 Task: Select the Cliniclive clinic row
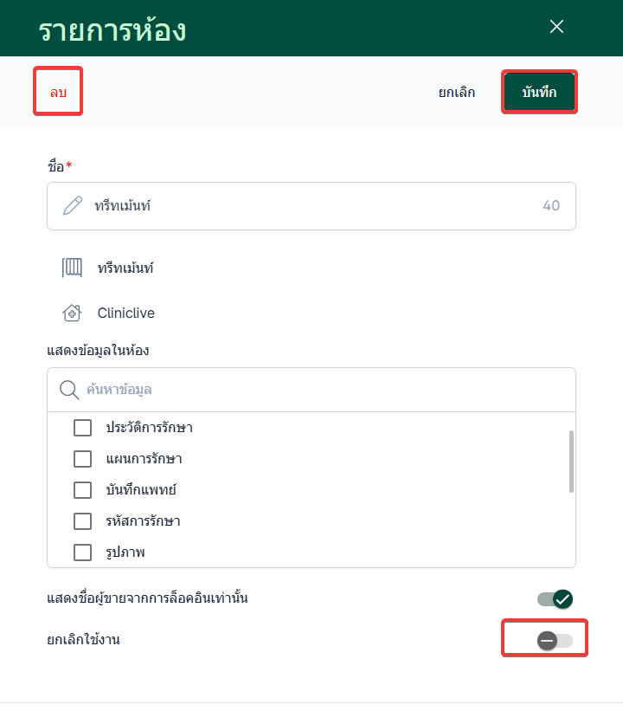coord(126,313)
